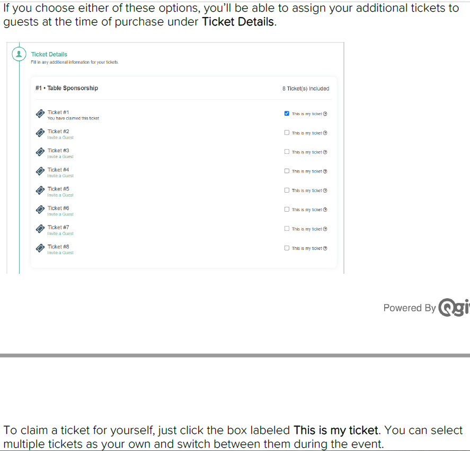Uncheck This is my ticket for Ticket #1
470x451 pixels.
[287, 114]
